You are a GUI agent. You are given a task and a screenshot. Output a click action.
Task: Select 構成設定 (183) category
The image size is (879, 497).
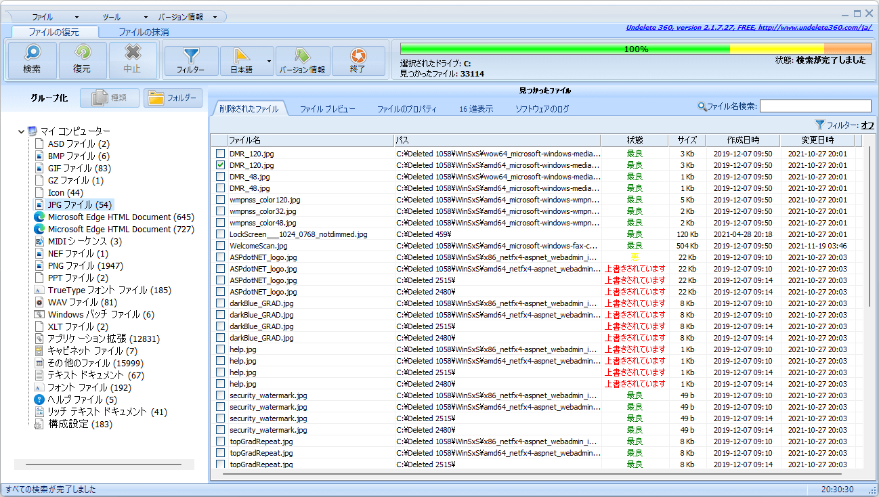[80, 424]
